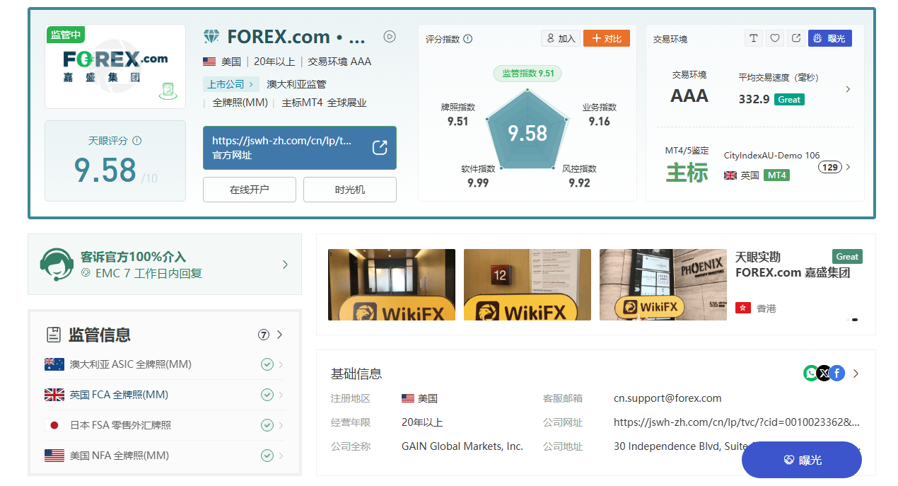Image resolution: width=898 pixels, height=486 pixels.
Task: Click the 加入 button
Action: tap(561, 38)
